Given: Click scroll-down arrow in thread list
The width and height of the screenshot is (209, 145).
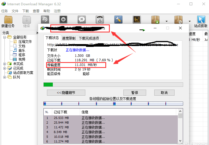Looking at the screenshot, I should click(180, 141).
